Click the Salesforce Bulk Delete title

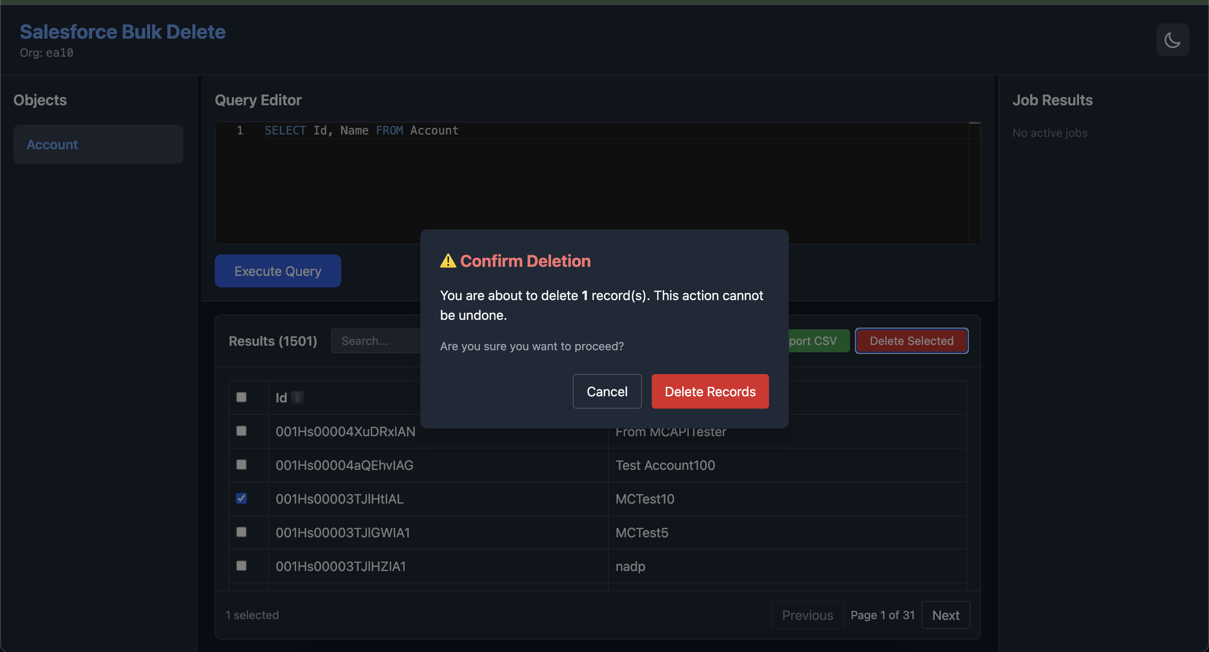point(123,32)
